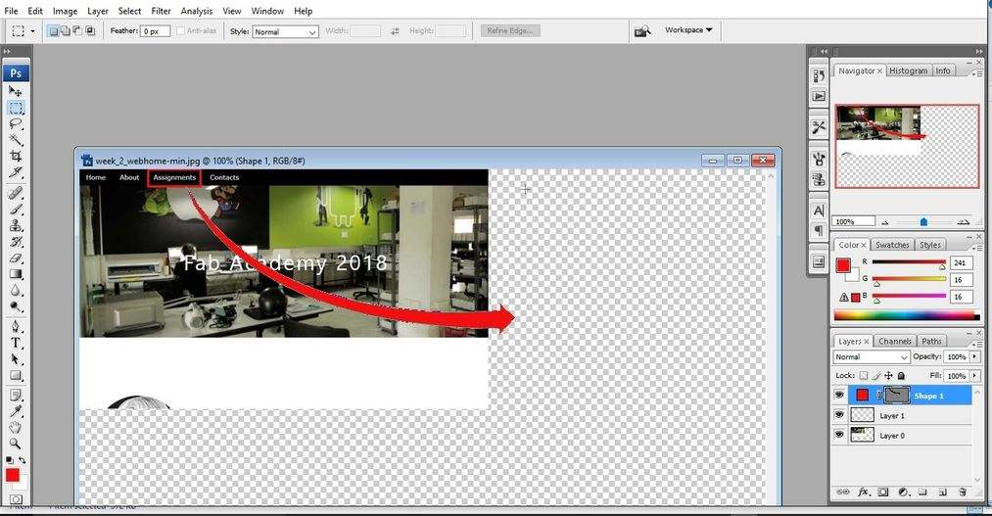Image resolution: width=992 pixels, height=516 pixels.
Task: Select the Eyedropper tool
Action: (x=16, y=411)
